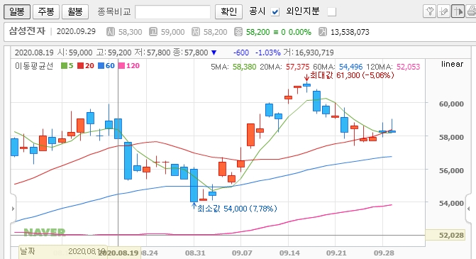Screen dimensions: 476x259
Task: Click the 52,028 price marker on axis
Action: pos(445,235)
